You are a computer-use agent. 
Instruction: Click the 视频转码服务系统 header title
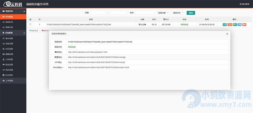click(37, 4)
